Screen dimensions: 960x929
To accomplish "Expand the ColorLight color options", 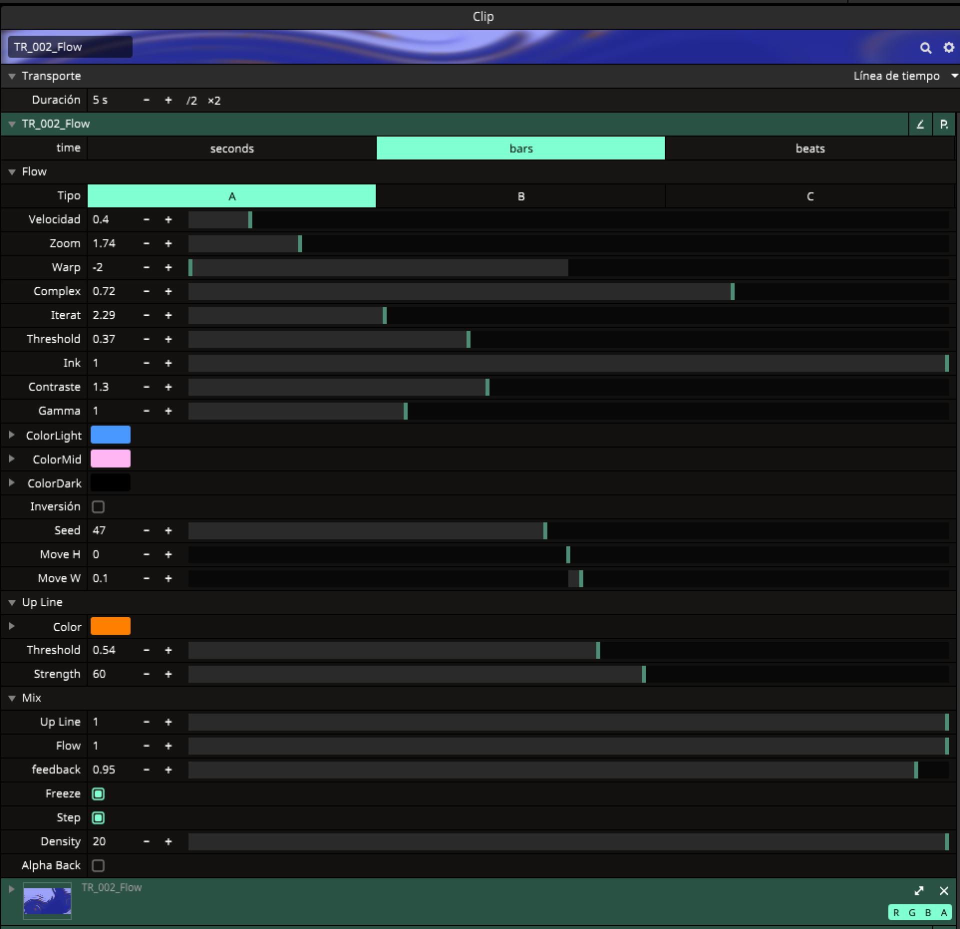I will [11, 435].
